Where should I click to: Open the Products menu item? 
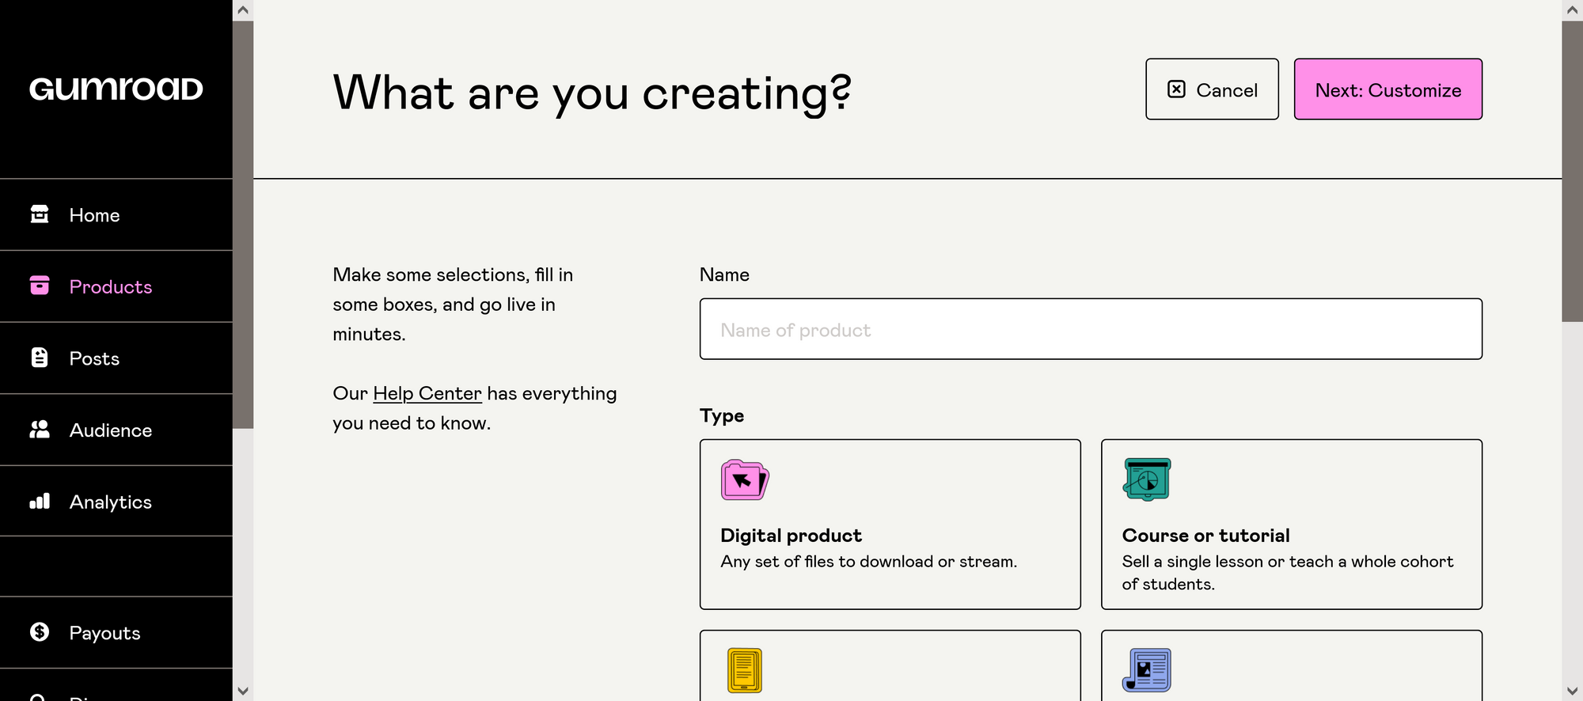click(116, 286)
